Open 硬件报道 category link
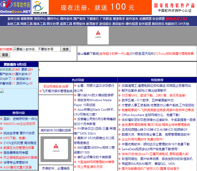The image size is (197, 171). pos(132,24)
